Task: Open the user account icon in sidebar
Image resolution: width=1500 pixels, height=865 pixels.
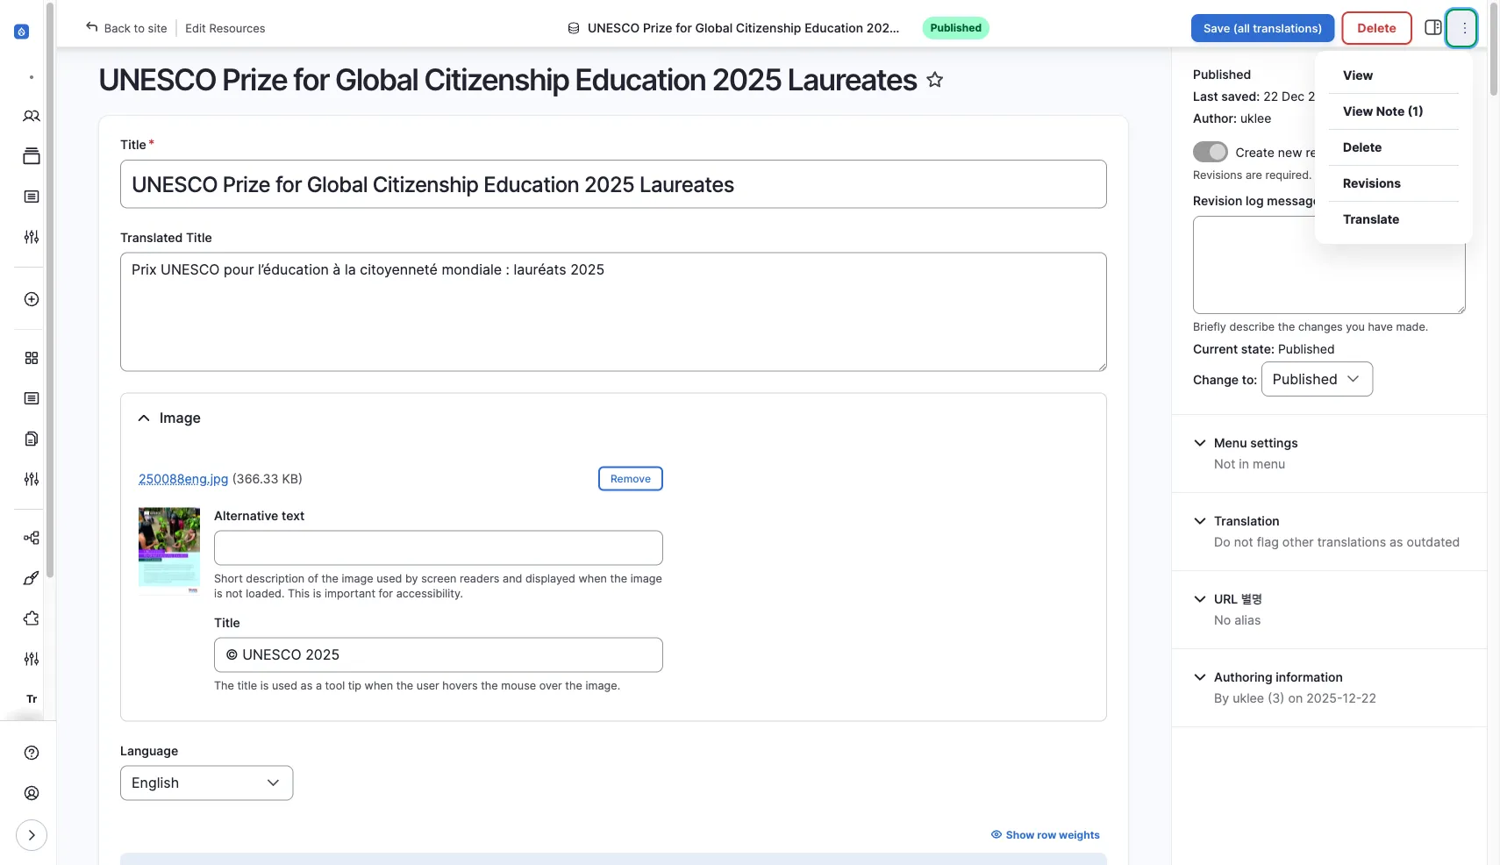Action: tap(32, 793)
